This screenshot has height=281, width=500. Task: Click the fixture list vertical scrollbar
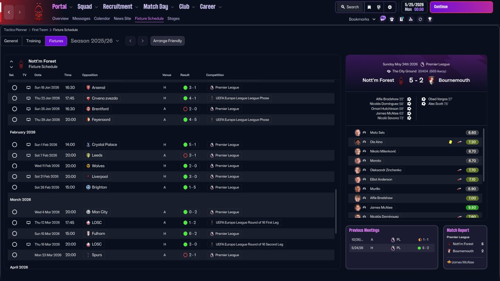pos(336,212)
